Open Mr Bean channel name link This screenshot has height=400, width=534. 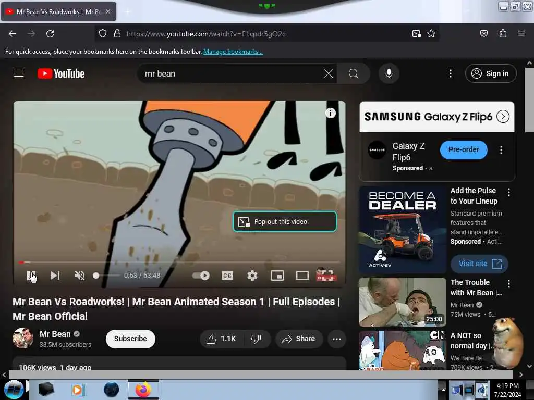55,334
